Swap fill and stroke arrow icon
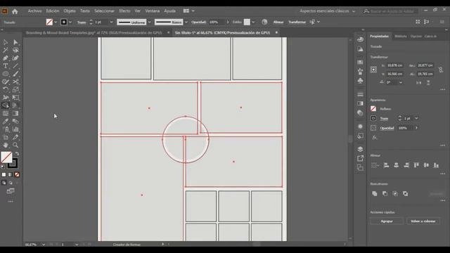Image resolution: width=450 pixels, height=253 pixels. coord(17,154)
